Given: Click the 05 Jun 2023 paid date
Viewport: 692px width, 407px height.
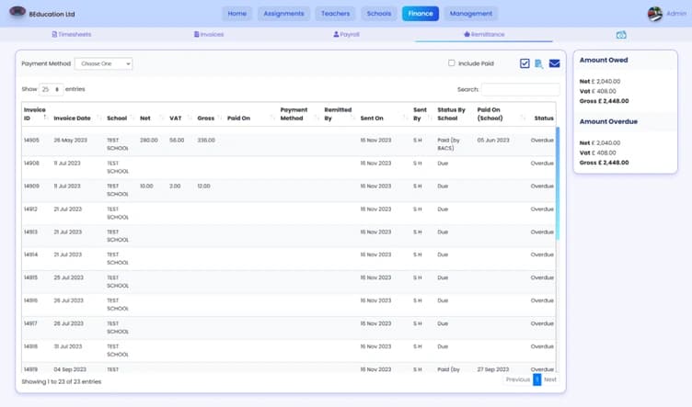Looking at the screenshot, I should 493,140.
